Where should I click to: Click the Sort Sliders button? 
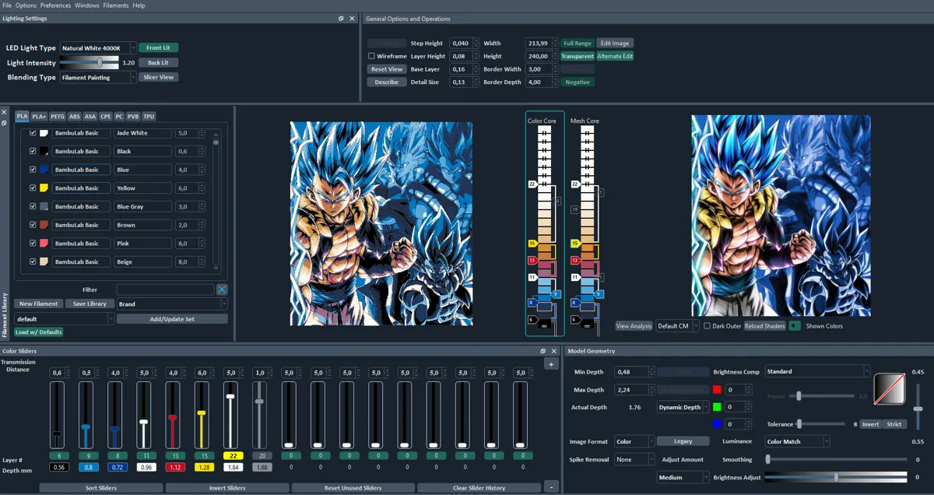click(101, 488)
